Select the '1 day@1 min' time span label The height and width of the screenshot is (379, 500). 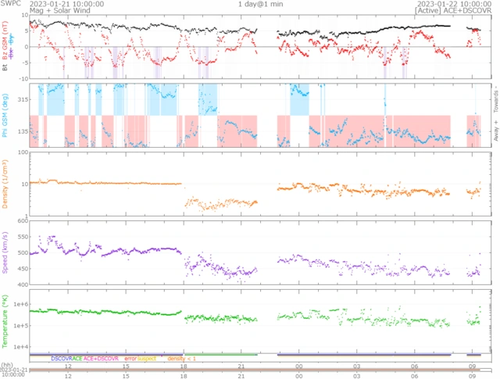[260, 4]
